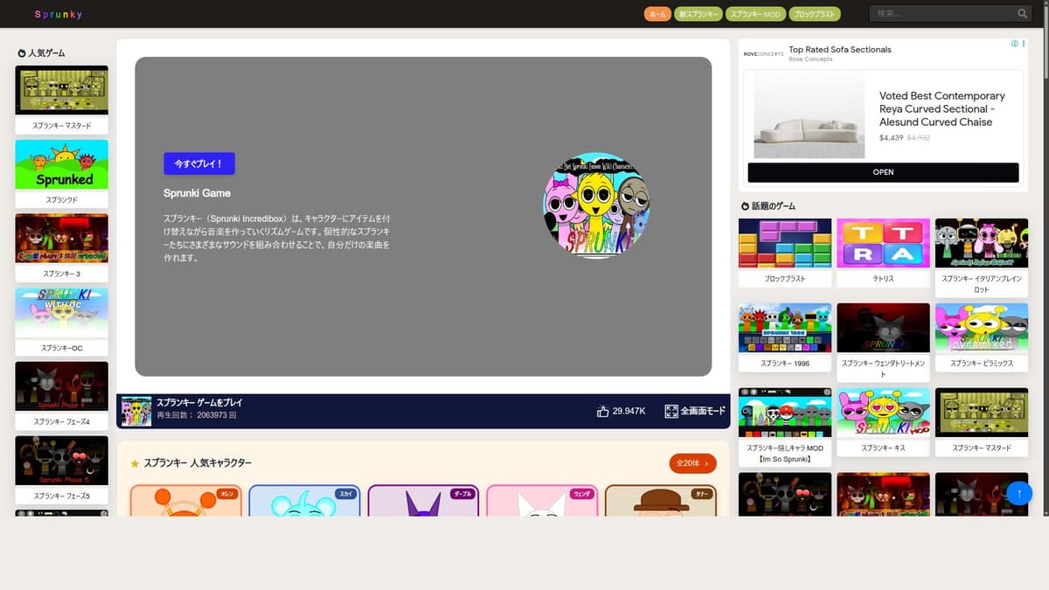Select the タナー character card
Viewport: 1049px width, 590px height.
(x=661, y=500)
